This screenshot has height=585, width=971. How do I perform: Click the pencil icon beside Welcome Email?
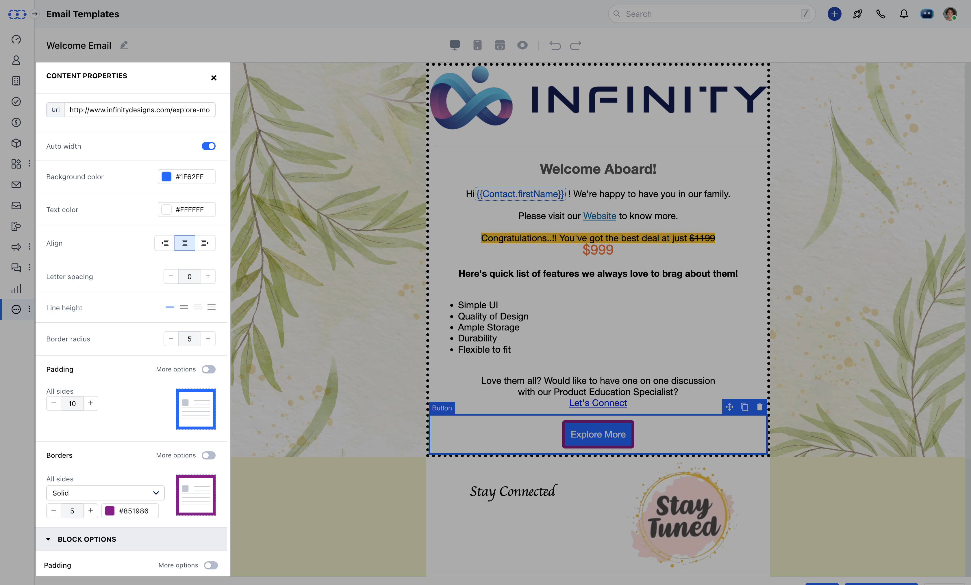pos(124,45)
